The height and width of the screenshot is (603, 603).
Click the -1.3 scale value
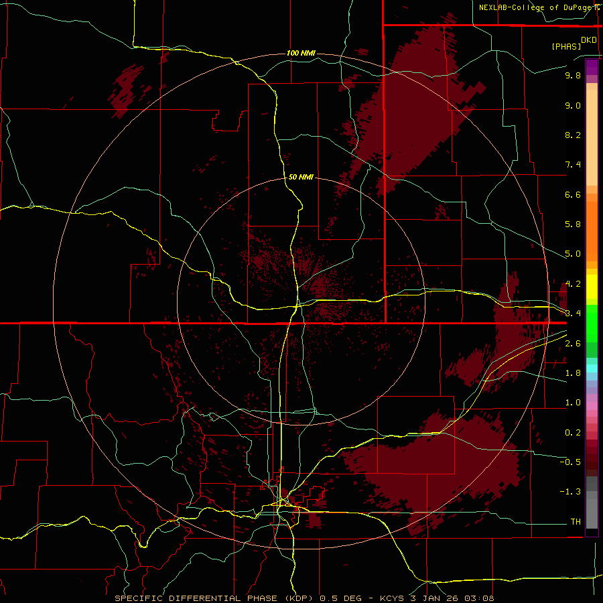[x=570, y=492]
